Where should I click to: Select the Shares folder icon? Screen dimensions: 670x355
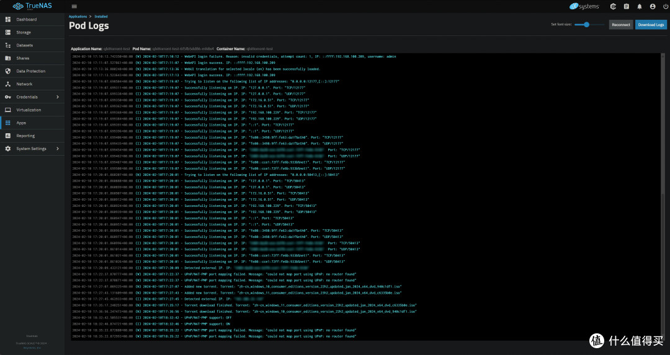pyautogui.click(x=7, y=58)
